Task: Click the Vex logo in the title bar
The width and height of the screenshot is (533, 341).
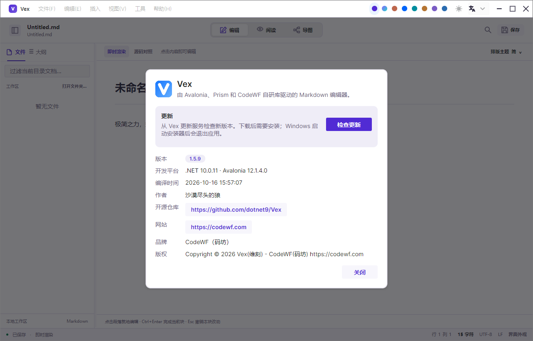Action: click(x=13, y=9)
